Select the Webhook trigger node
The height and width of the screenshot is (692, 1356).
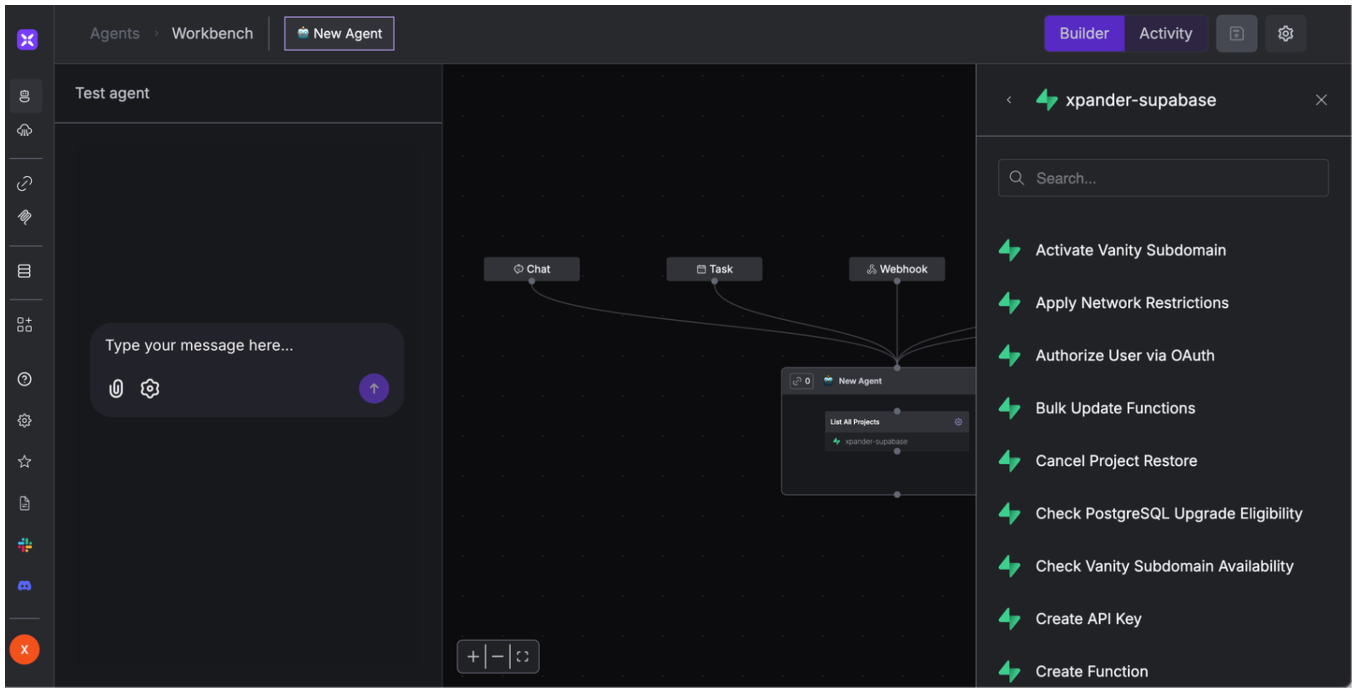pyautogui.click(x=897, y=269)
